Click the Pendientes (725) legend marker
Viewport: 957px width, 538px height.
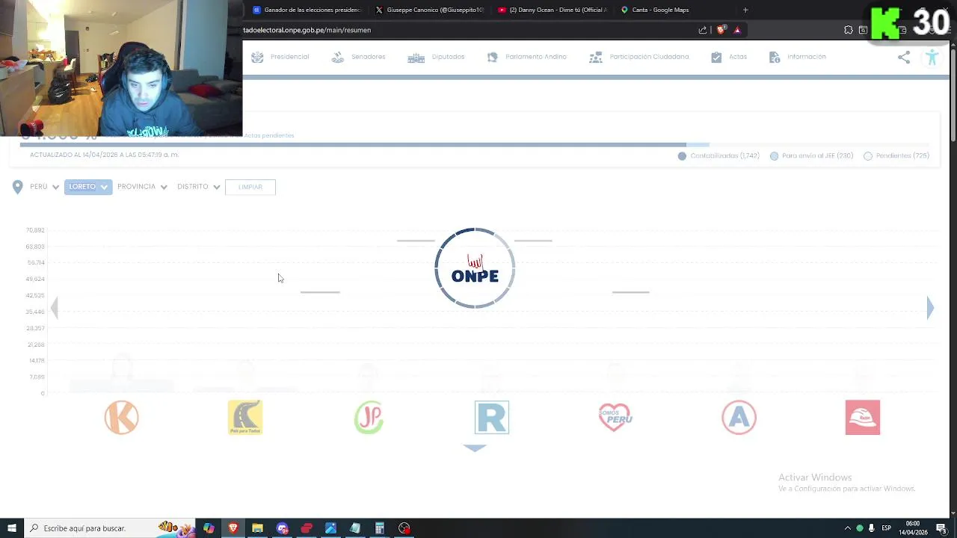click(x=868, y=156)
